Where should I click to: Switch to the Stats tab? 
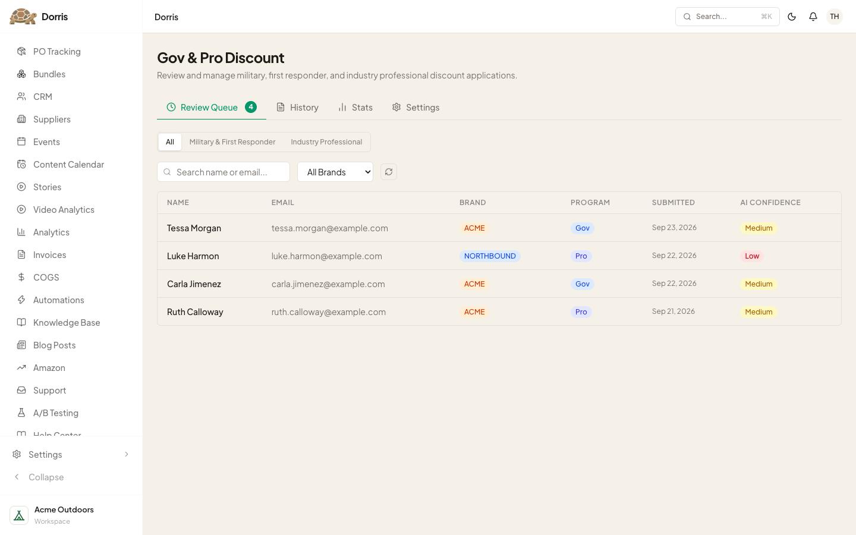tap(355, 108)
